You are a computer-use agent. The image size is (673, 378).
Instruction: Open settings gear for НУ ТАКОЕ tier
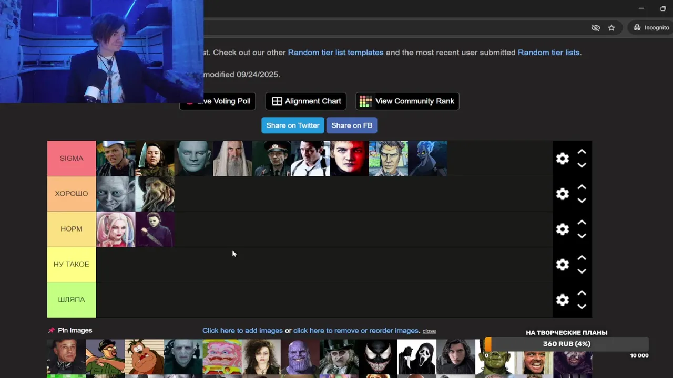point(563,265)
